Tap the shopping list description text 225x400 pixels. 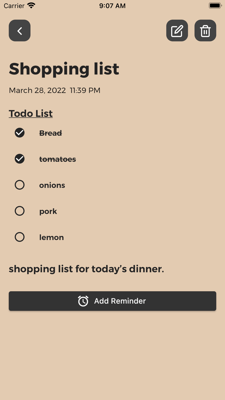(x=86, y=269)
